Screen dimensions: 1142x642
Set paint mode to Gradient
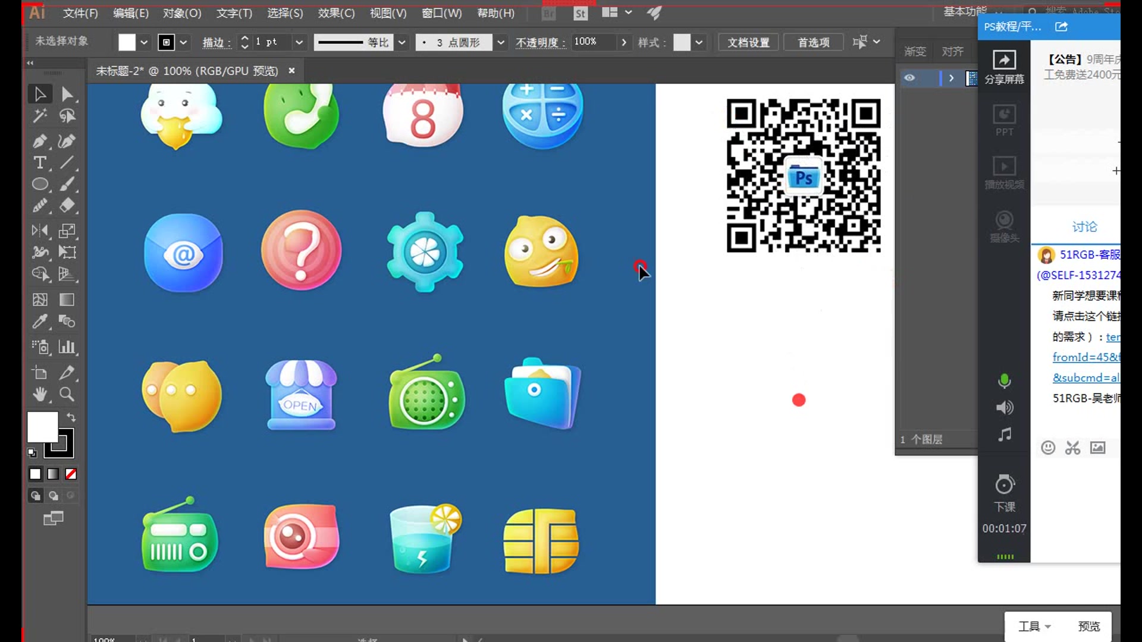click(53, 474)
